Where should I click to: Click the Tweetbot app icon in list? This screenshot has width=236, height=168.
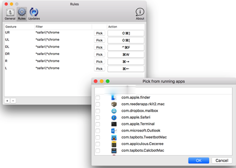click(114, 137)
